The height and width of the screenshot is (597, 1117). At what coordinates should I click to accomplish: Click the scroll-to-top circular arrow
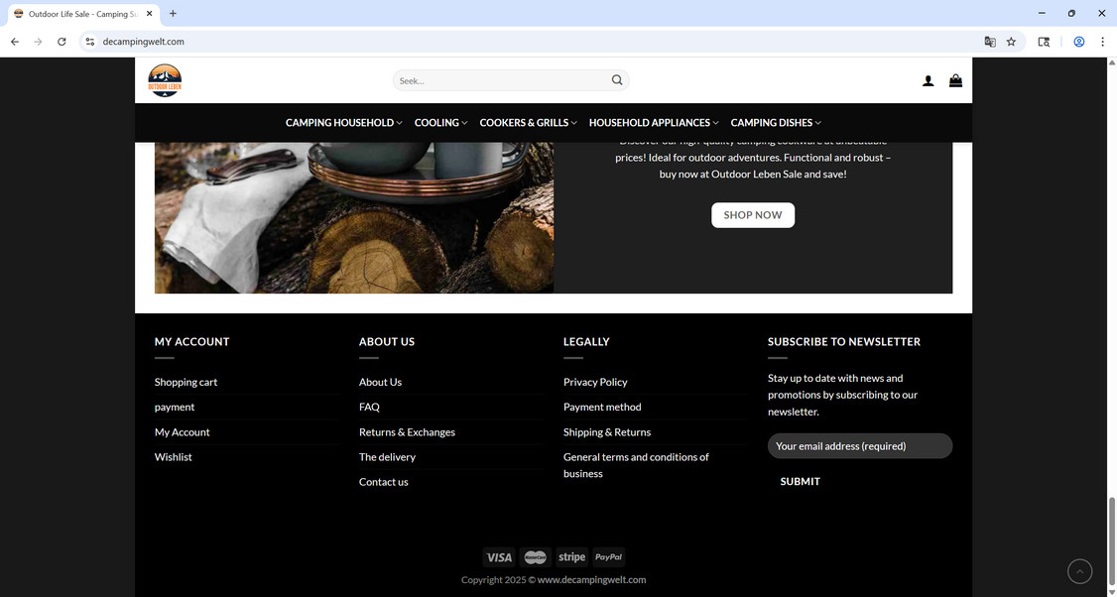tap(1079, 571)
